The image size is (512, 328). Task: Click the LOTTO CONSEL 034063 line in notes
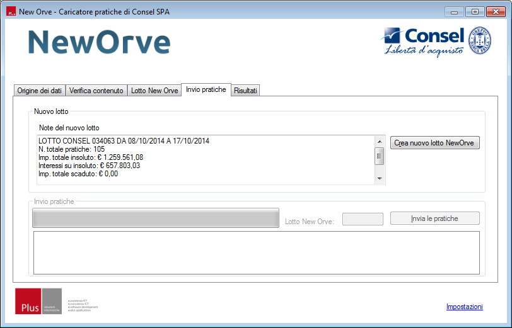[124, 141]
